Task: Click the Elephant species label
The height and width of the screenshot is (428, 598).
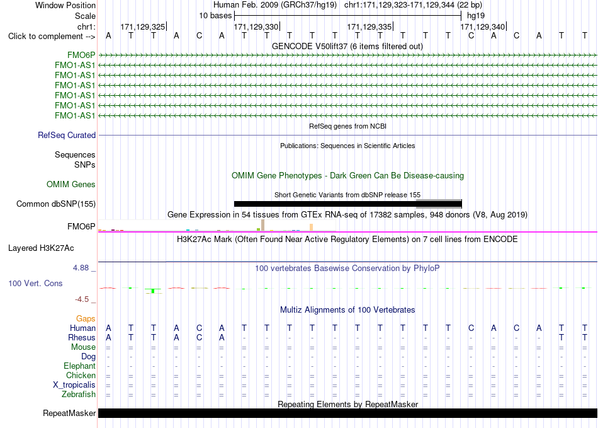Action: (x=80, y=366)
